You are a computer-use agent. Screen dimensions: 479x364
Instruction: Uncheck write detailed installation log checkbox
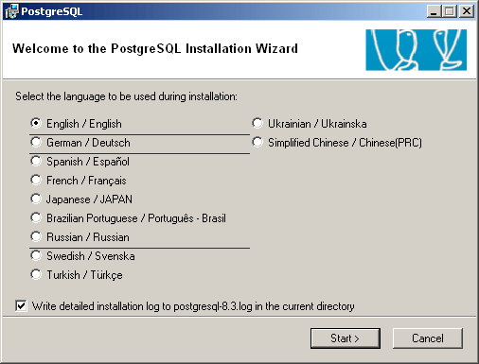click(21, 306)
